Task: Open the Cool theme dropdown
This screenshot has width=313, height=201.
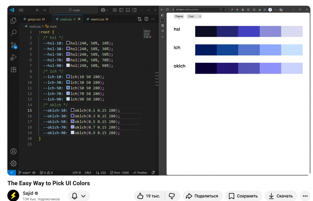Action: tap(194, 16)
